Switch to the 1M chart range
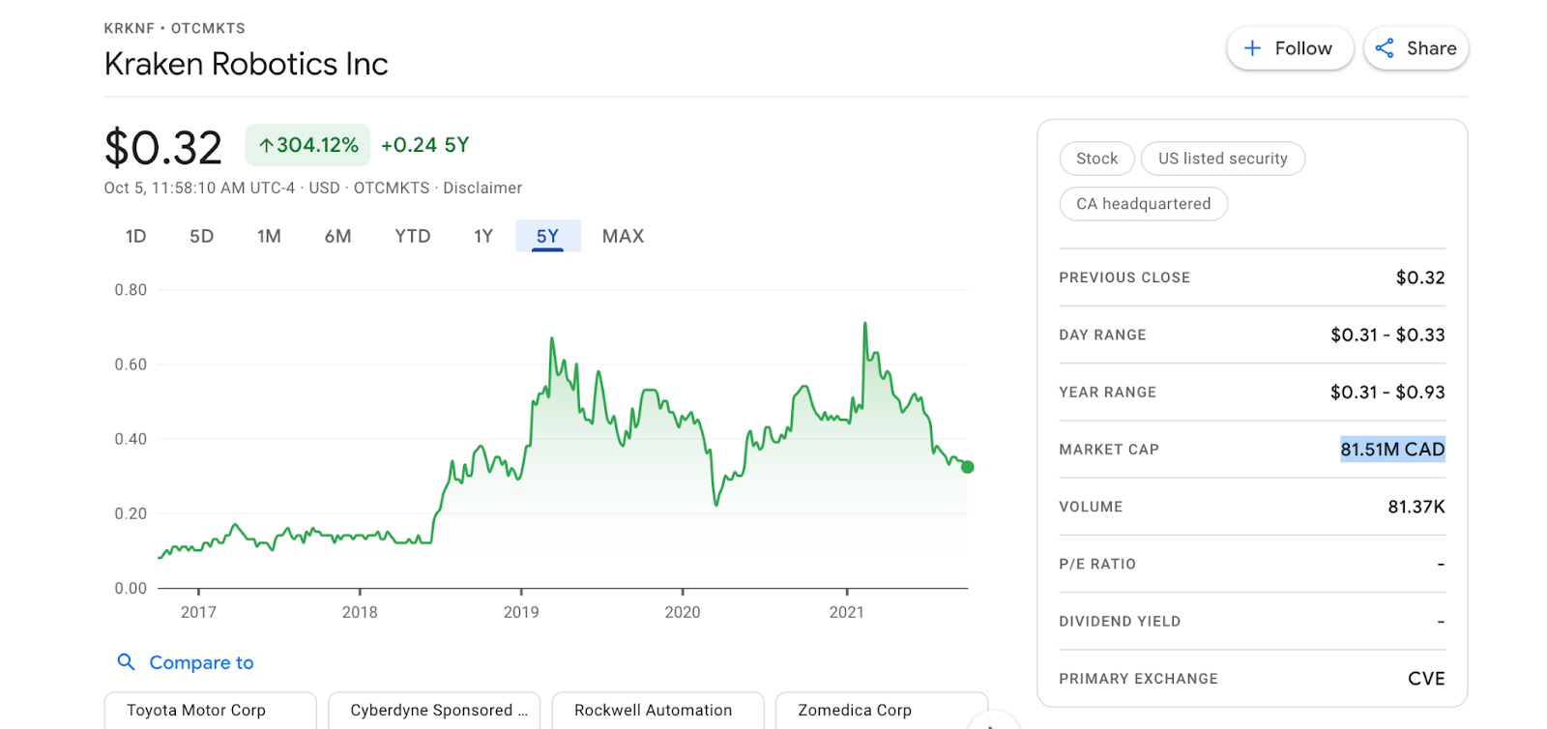 [269, 236]
